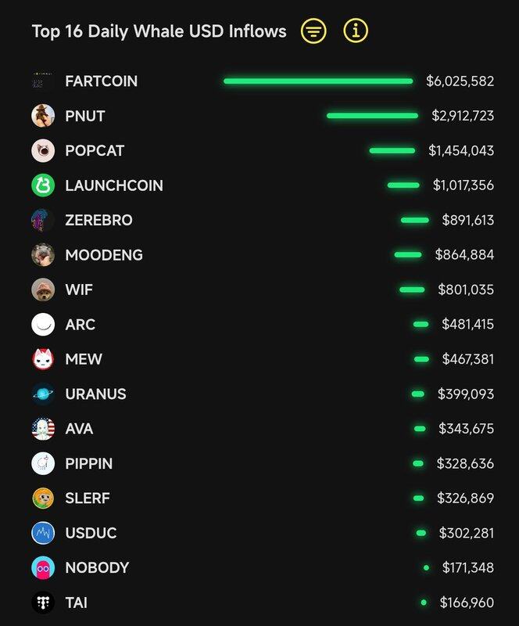Open the FARTCOIN token name
This screenshot has width=519, height=626.
(x=102, y=81)
